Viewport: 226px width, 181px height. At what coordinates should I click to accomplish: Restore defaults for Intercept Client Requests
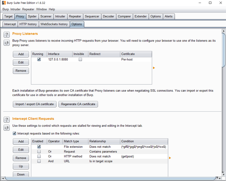click(7, 128)
